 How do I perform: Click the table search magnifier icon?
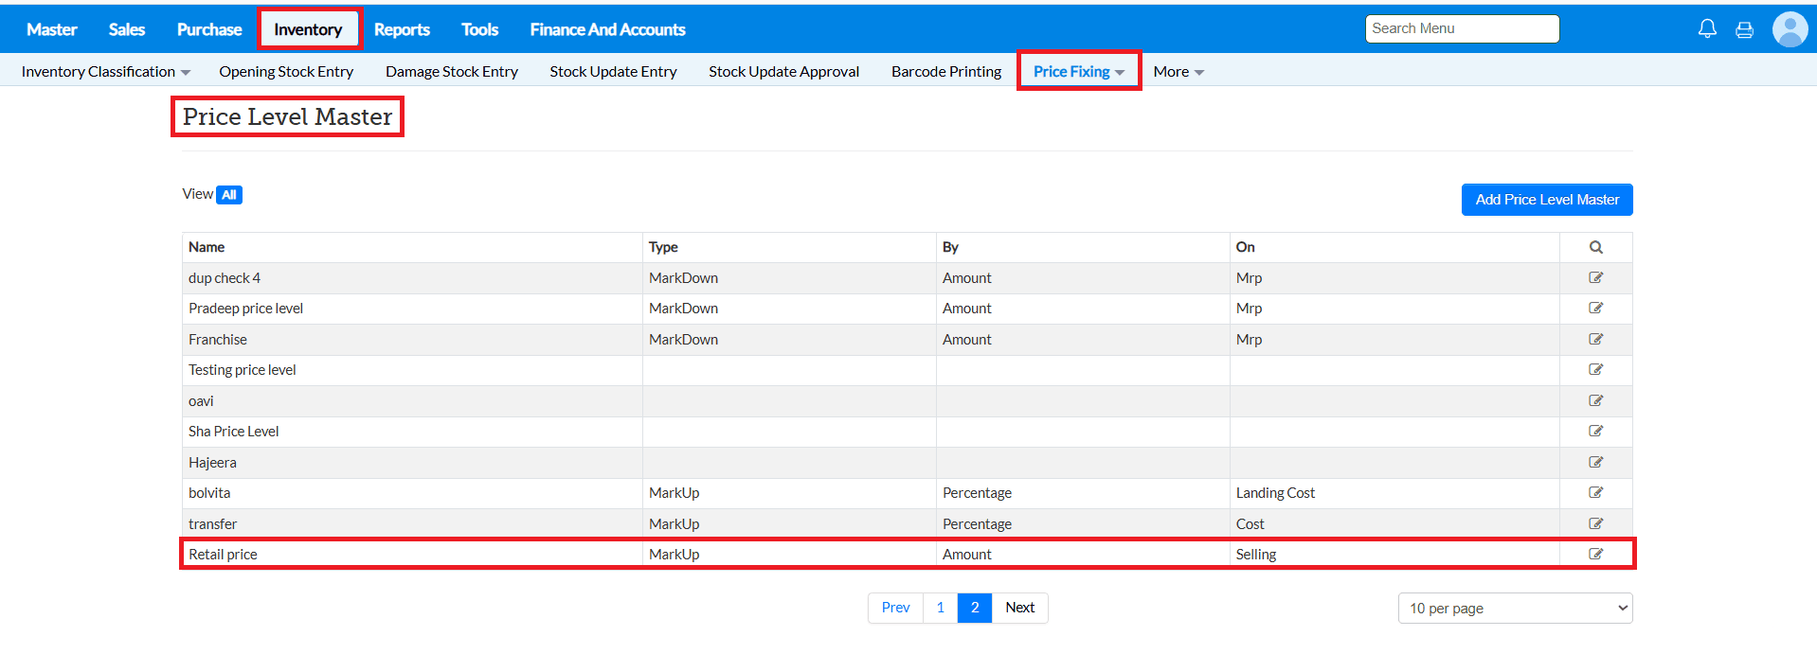coord(1595,247)
